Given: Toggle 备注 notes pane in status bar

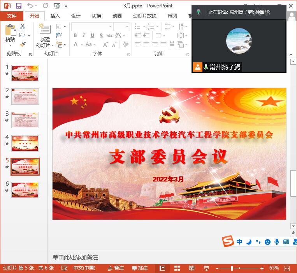Looking at the screenshot, I should click(x=116, y=268).
